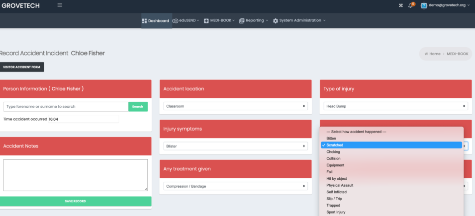
Task: Click the hamburger menu icon
Action: coord(60,5)
